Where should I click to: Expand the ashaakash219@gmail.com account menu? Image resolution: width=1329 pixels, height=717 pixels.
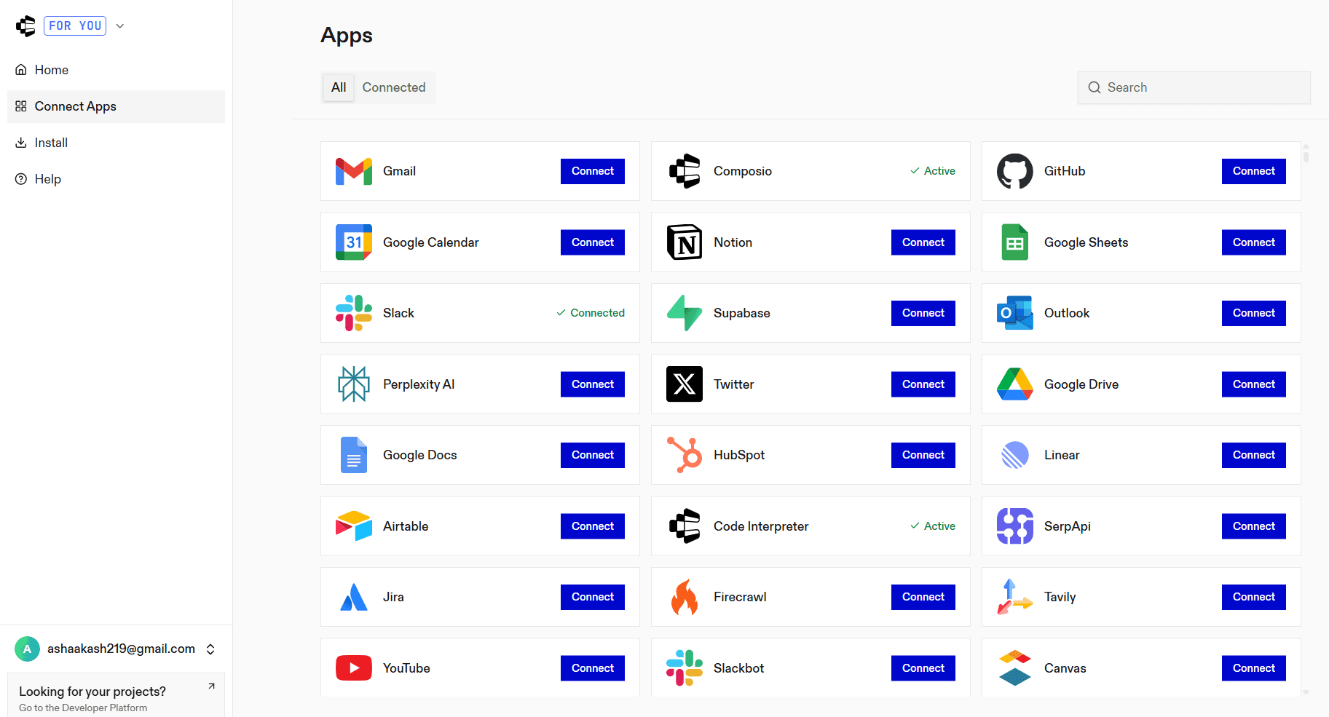tap(210, 649)
